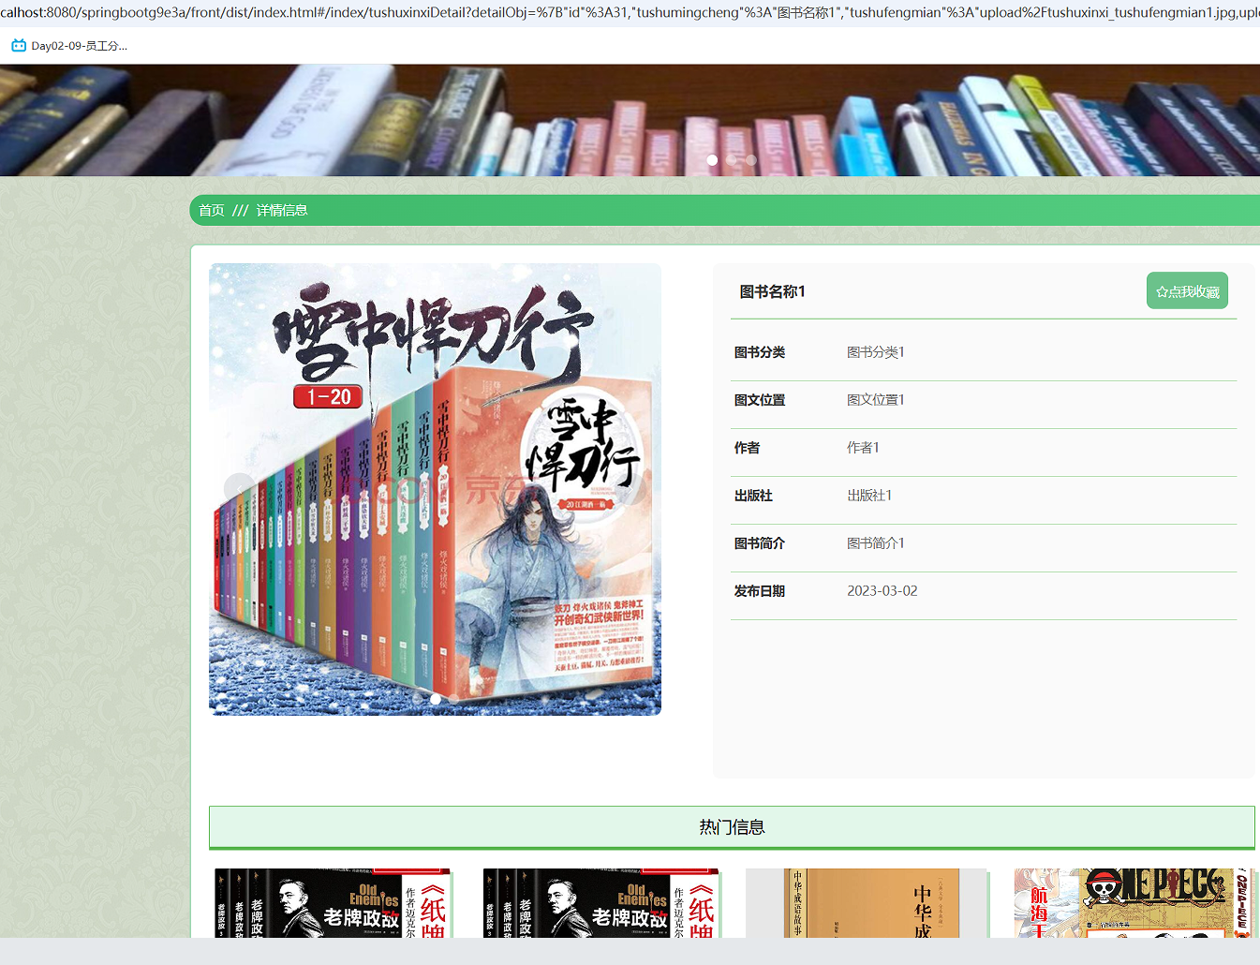Click the 热门信息 section header

point(732,827)
